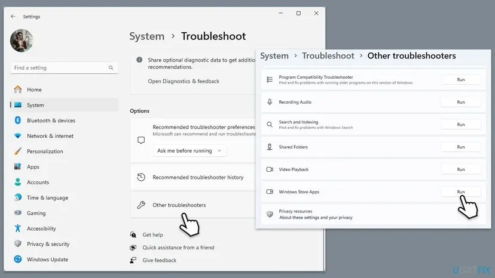Image resolution: width=495 pixels, height=278 pixels.
Task: Open Bluetooth & devices settings
Action: 65,121
